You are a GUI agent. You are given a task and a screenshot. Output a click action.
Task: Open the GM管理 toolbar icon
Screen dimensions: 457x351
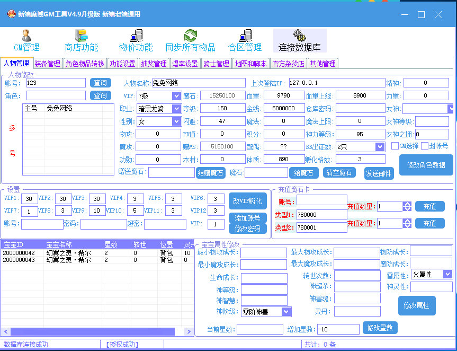tap(26, 36)
